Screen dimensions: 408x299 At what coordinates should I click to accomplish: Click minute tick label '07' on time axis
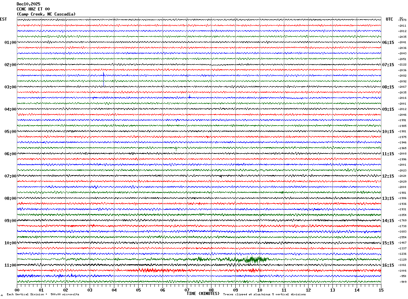point(187,290)
